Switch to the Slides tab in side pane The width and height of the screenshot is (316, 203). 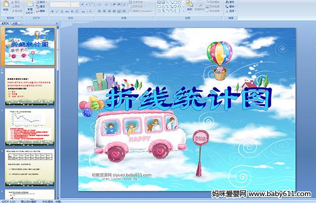pyautogui.click(x=5, y=23)
